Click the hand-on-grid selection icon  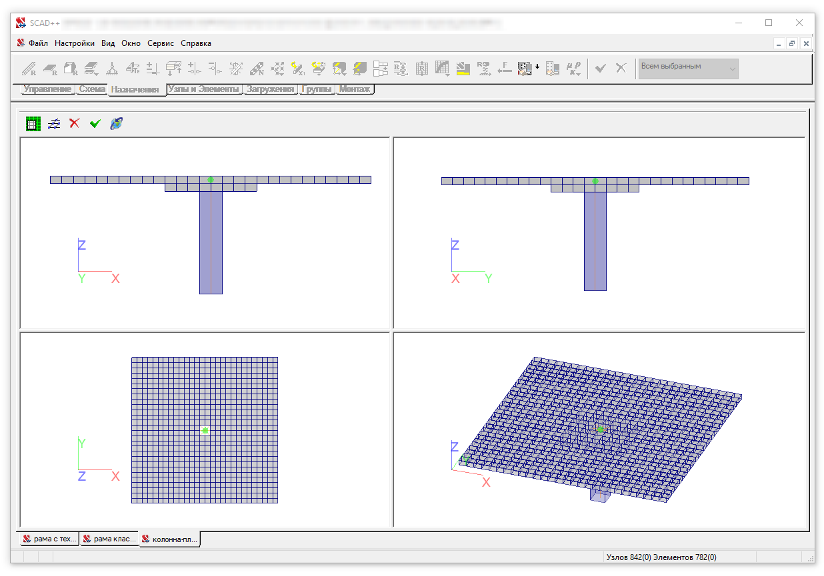pos(552,68)
